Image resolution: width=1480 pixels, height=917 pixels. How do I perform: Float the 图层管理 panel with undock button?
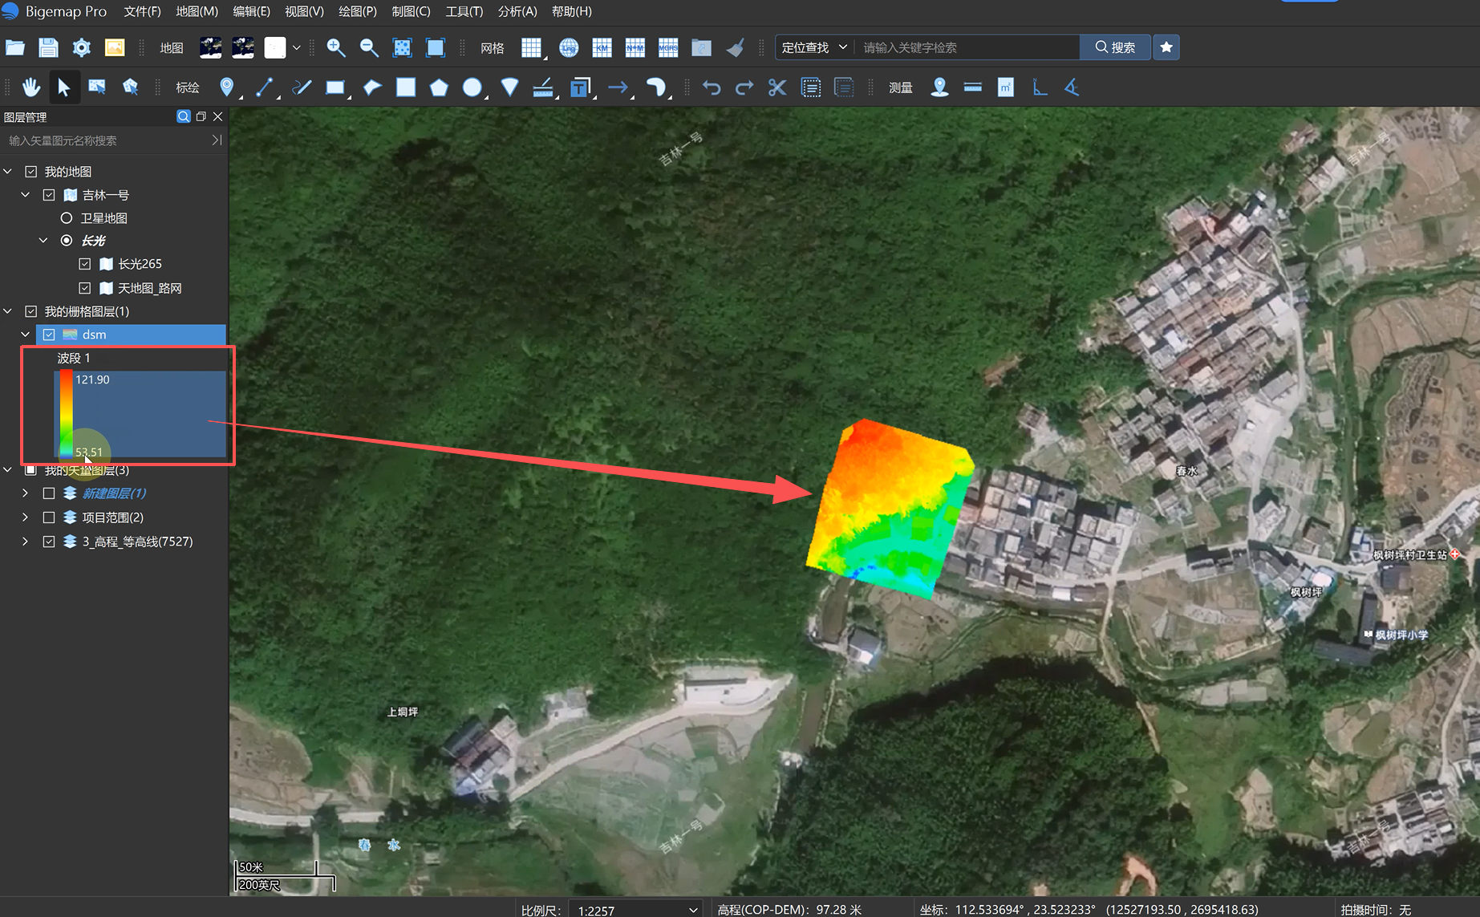point(201,116)
